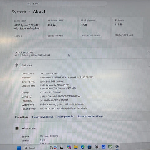The width and height of the screenshot is (150, 150).
Task: Launch Microsoft Edge from the taskbar
Action: [x=82, y=147]
